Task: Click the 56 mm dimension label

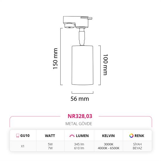Action: (80, 99)
